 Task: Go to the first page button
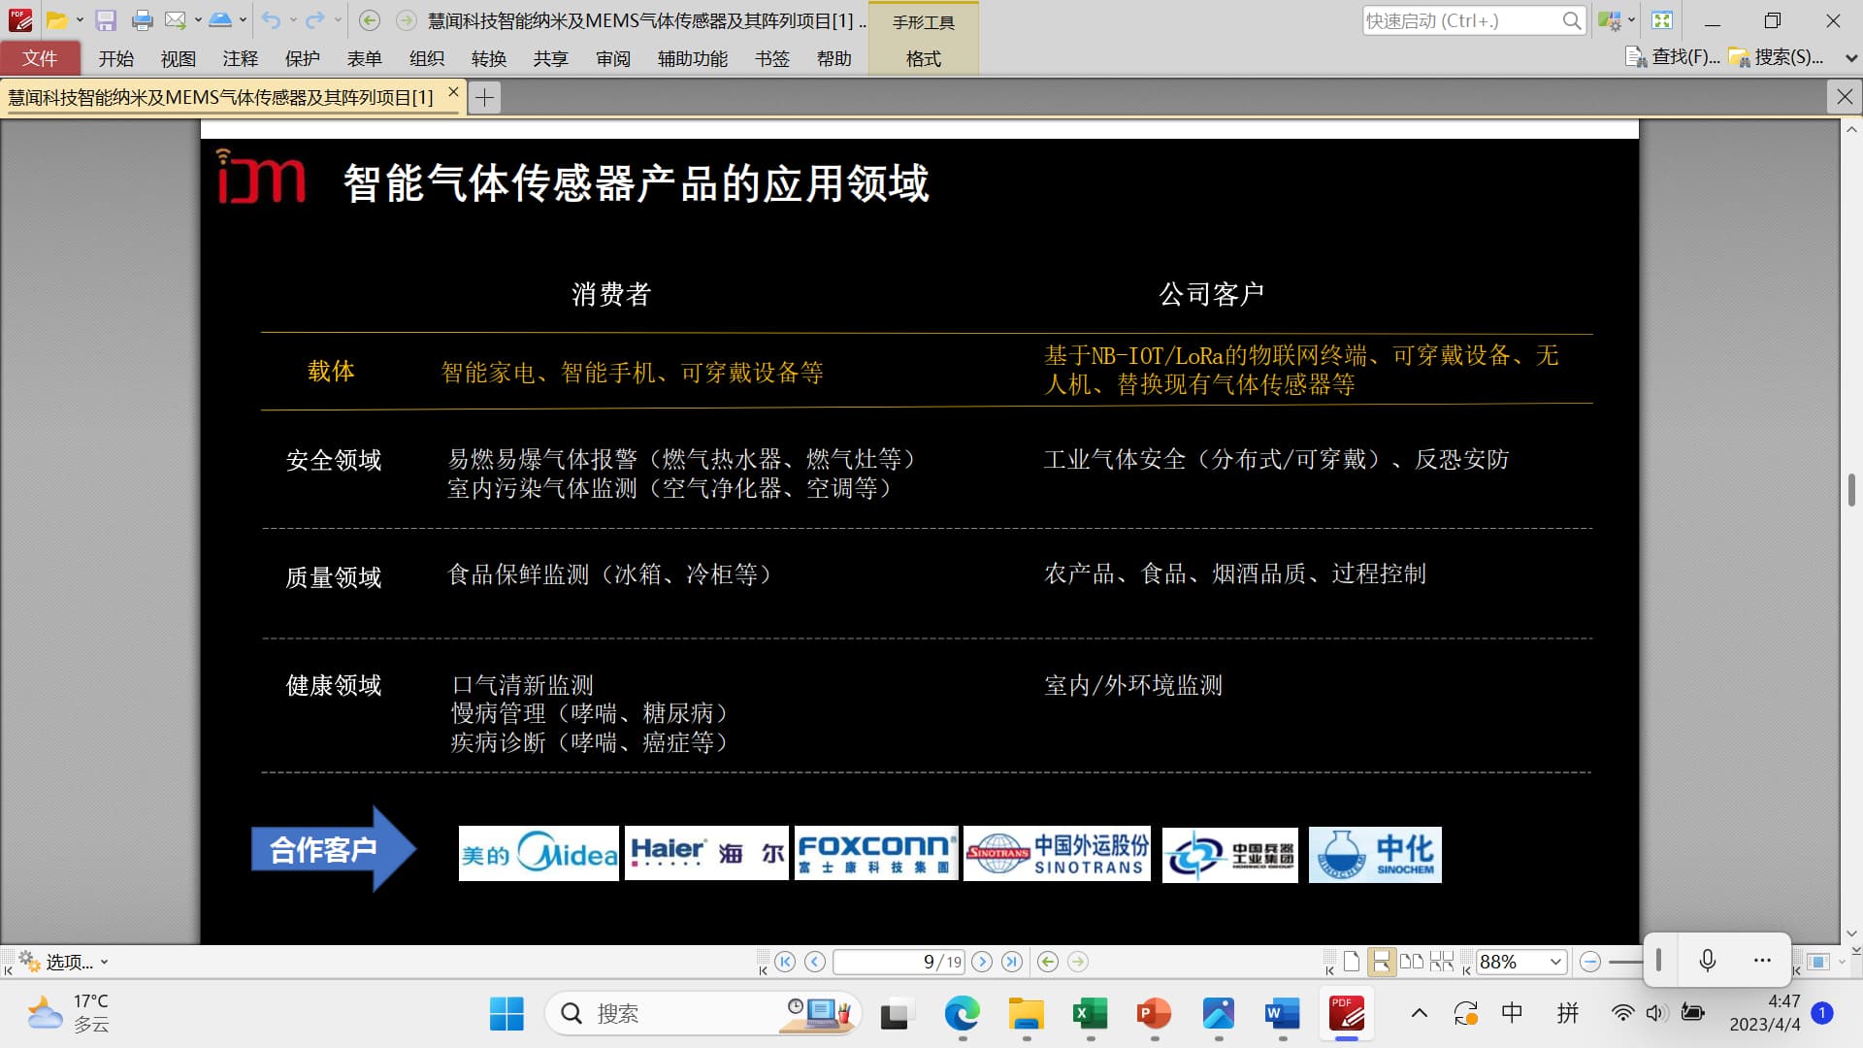point(785,962)
